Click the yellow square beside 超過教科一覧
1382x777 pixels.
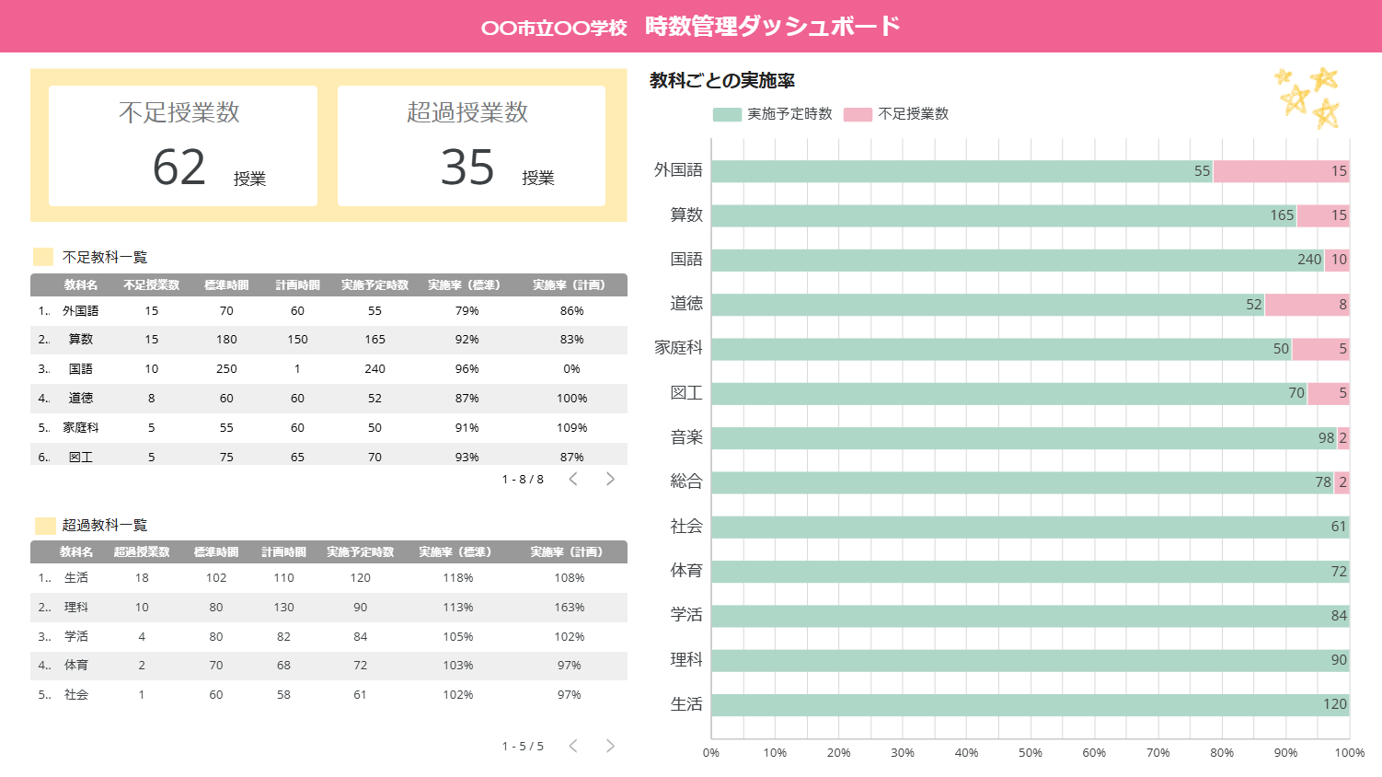point(45,526)
